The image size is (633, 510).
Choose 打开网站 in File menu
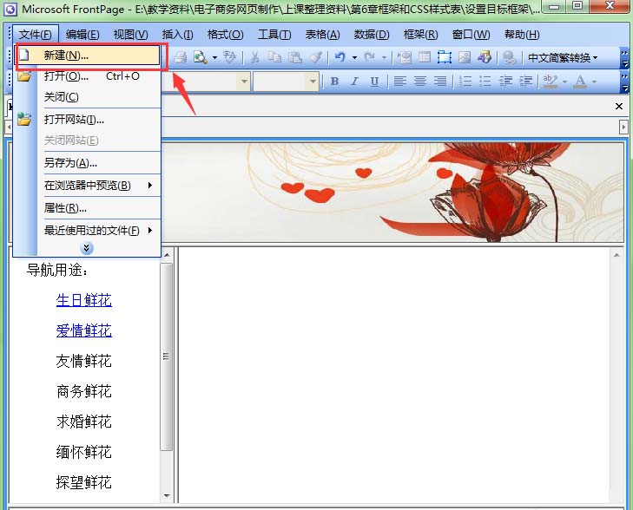pos(87,120)
